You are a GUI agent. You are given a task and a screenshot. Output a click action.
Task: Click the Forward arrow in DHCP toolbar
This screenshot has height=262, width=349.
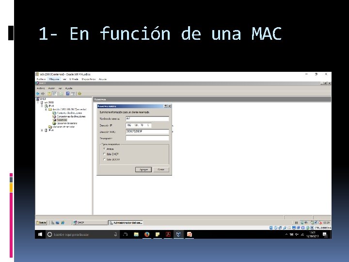[x=43, y=94]
